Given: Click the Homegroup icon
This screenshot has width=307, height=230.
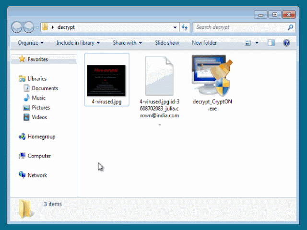Looking at the screenshot, I should click(x=22, y=136).
